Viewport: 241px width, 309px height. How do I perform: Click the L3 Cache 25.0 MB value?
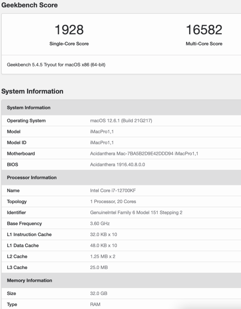(99, 267)
